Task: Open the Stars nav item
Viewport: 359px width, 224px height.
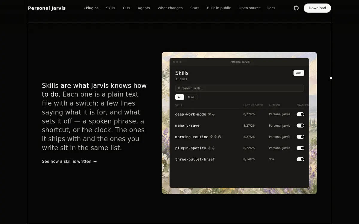Action: coord(195,8)
